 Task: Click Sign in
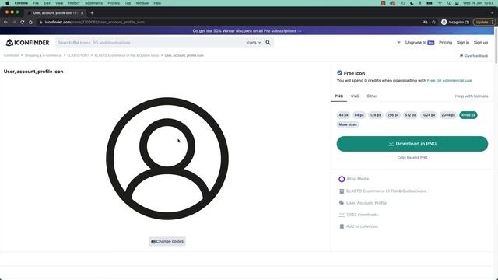[463, 43]
